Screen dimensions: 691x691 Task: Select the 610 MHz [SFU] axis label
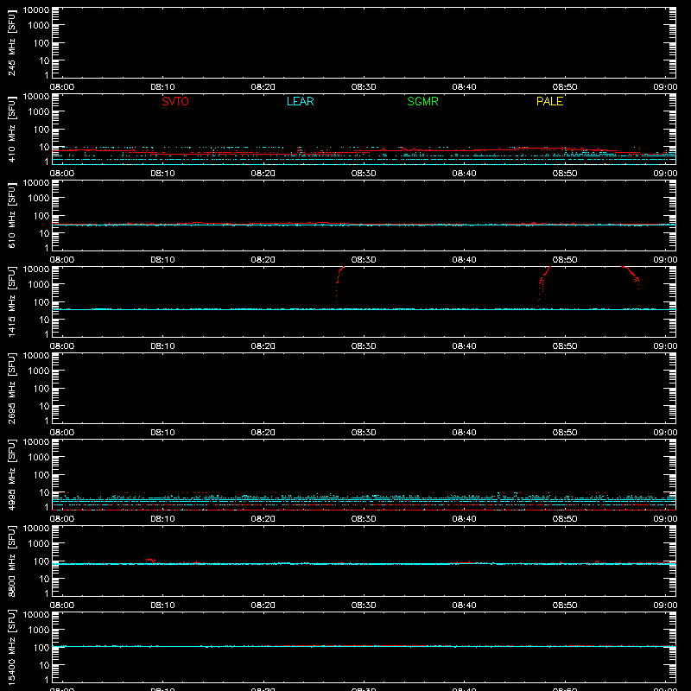(11, 215)
